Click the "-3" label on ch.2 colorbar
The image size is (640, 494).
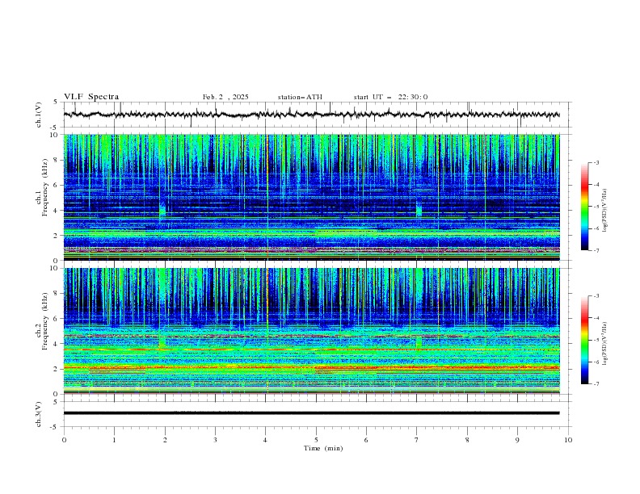(x=596, y=296)
